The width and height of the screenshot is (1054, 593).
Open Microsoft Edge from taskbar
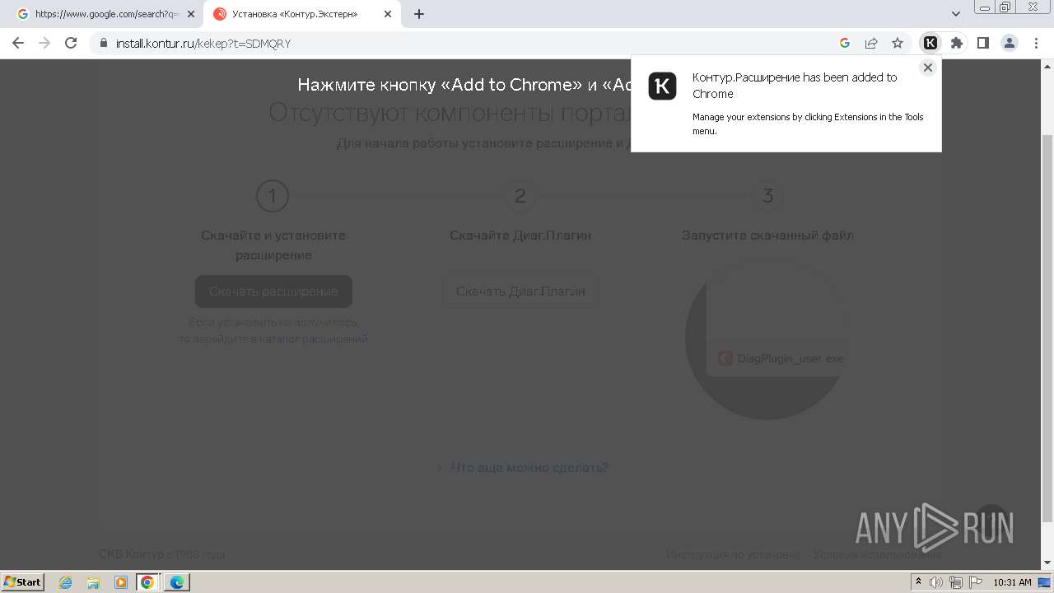(176, 582)
